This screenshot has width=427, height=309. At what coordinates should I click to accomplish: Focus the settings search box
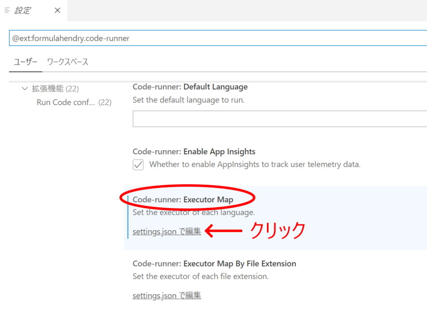[218, 38]
